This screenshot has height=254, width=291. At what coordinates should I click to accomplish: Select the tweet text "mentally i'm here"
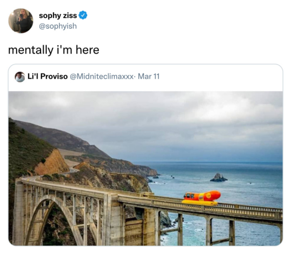tap(54, 50)
